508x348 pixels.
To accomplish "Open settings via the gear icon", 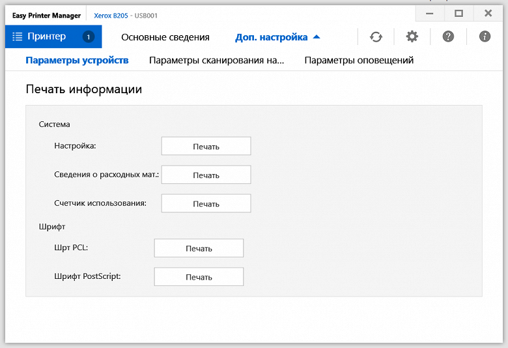I will (x=412, y=37).
